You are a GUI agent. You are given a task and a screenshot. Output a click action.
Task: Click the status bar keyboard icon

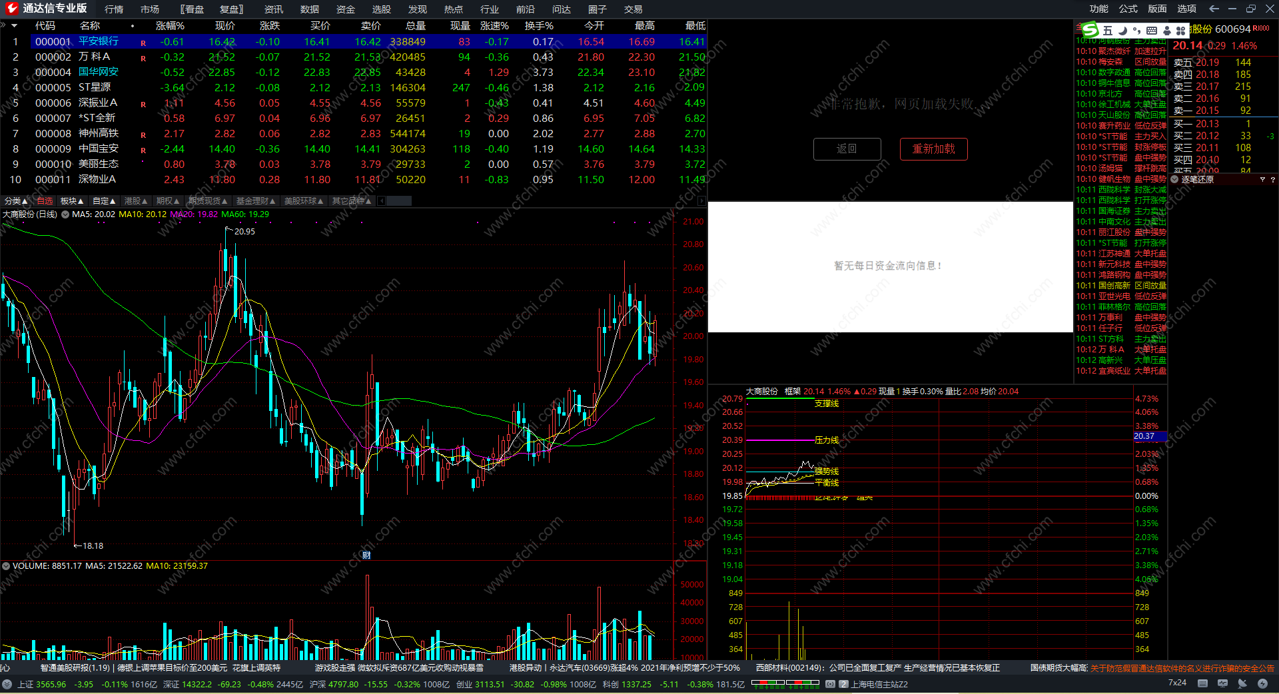tap(1202, 683)
